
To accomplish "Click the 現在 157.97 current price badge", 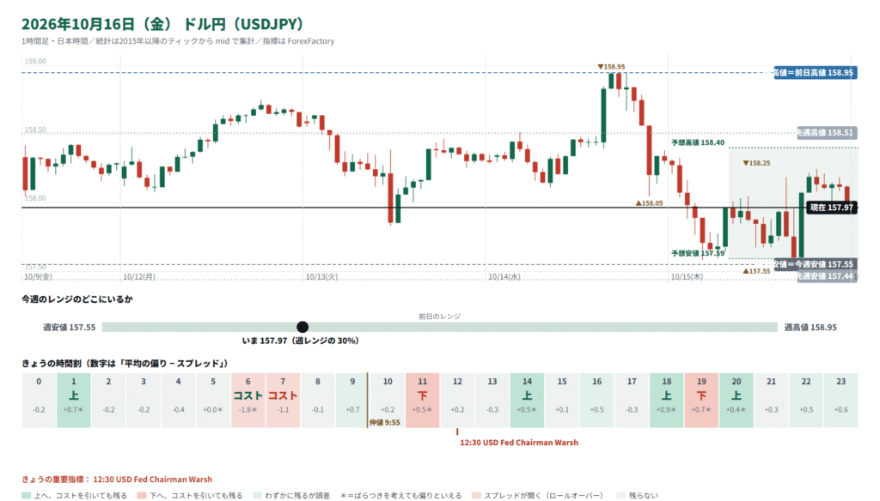I will (832, 208).
